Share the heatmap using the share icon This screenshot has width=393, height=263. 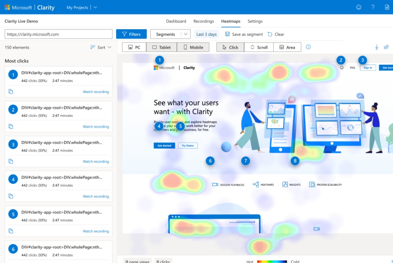pyautogui.click(x=386, y=47)
